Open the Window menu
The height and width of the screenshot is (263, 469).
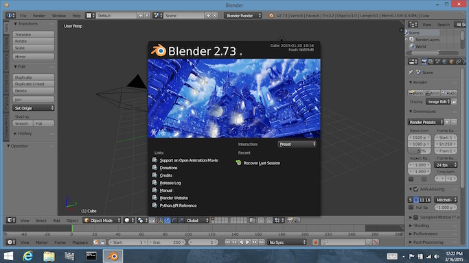(x=58, y=16)
